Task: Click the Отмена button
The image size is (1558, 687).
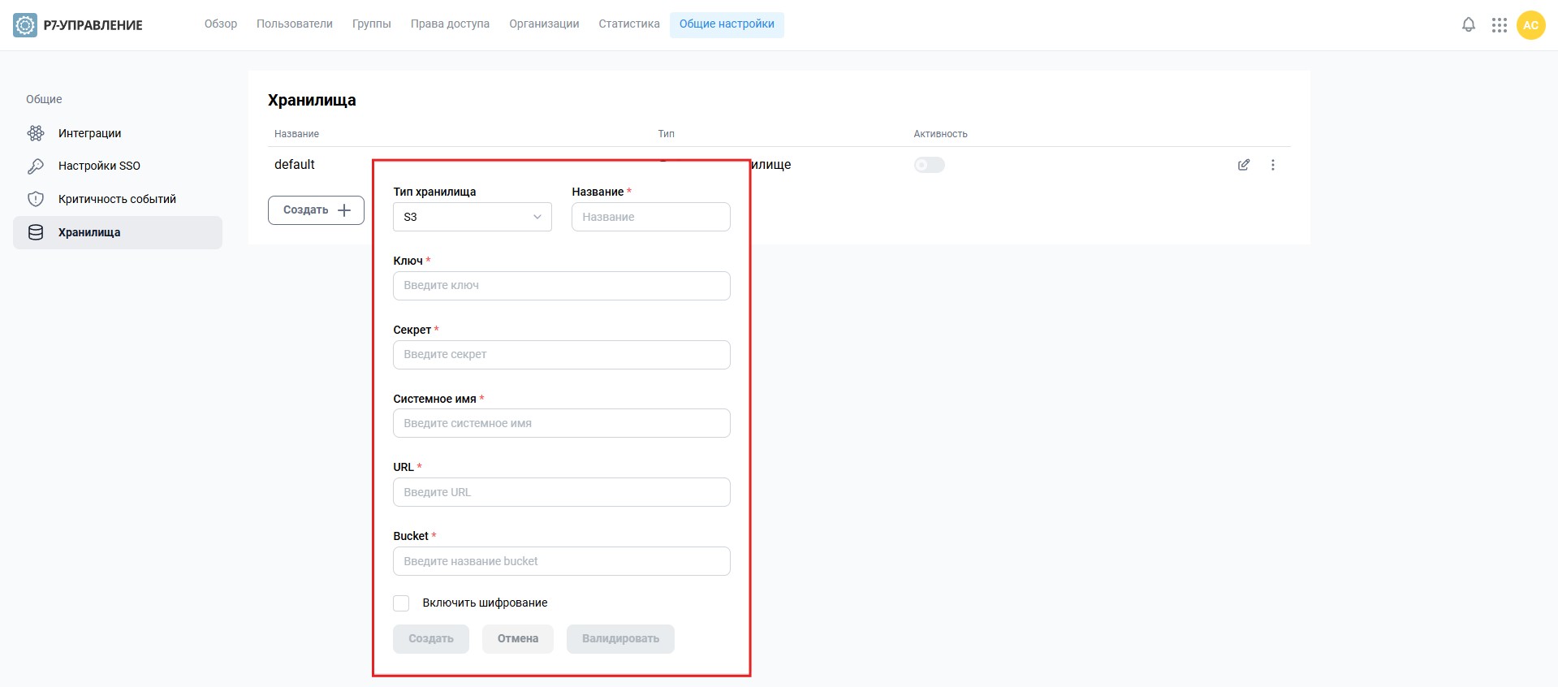Action: 518,639
